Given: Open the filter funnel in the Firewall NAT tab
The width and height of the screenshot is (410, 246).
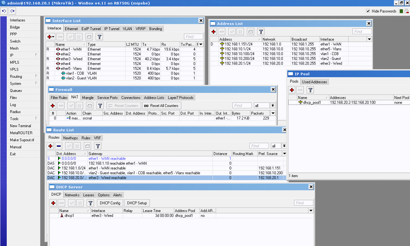Looking at the screenshot, I should pos(100,105).
